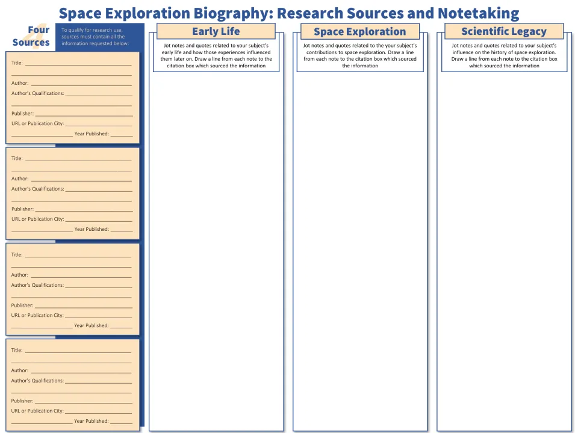The image size is (578, 433).
Task: Click Year Published blank in second source box
Action: coord(122,229)
